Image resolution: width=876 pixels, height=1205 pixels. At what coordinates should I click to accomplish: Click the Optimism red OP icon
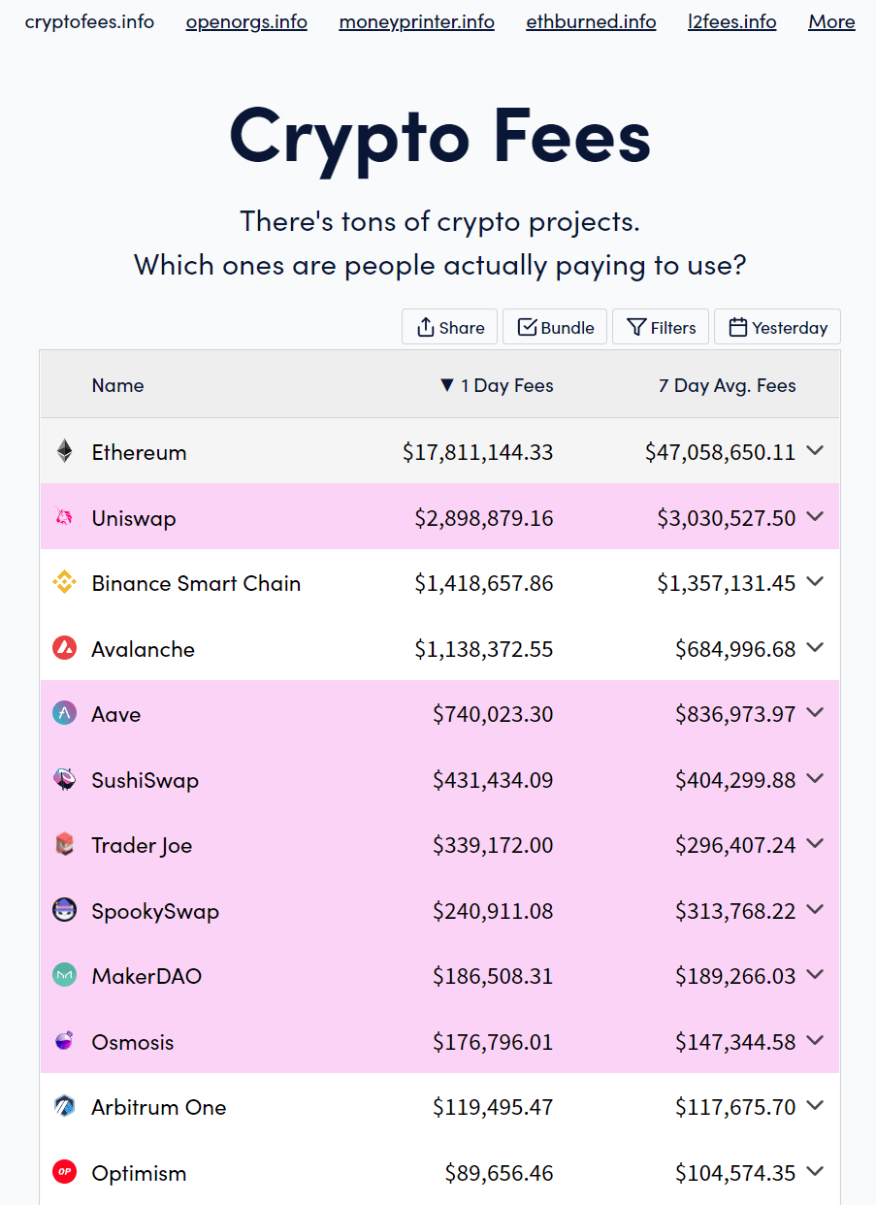64,1172
